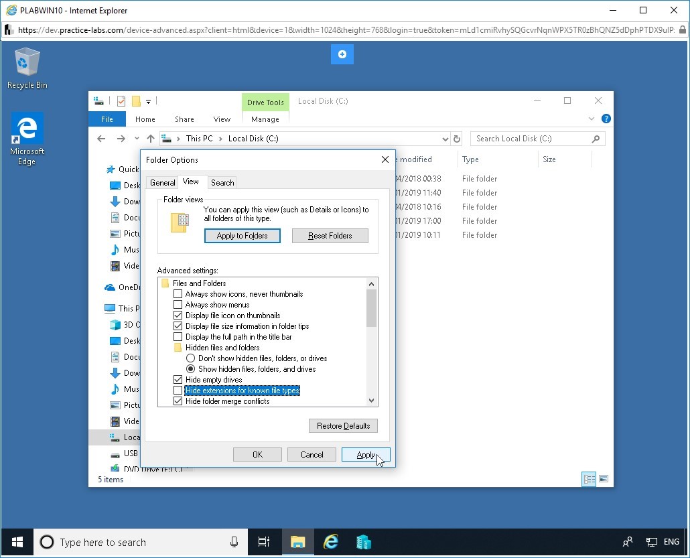Check 'Always show icons, never thumbnails'

[178, 294]
